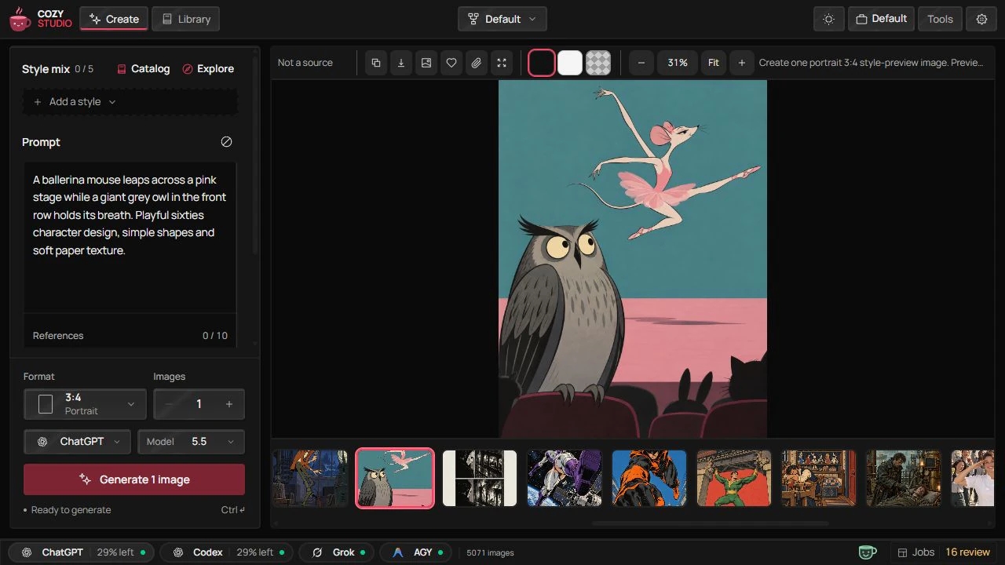Click the Generate 1 image button
This screenshot has height=565, width=1005.
click(x=134, y=479)
